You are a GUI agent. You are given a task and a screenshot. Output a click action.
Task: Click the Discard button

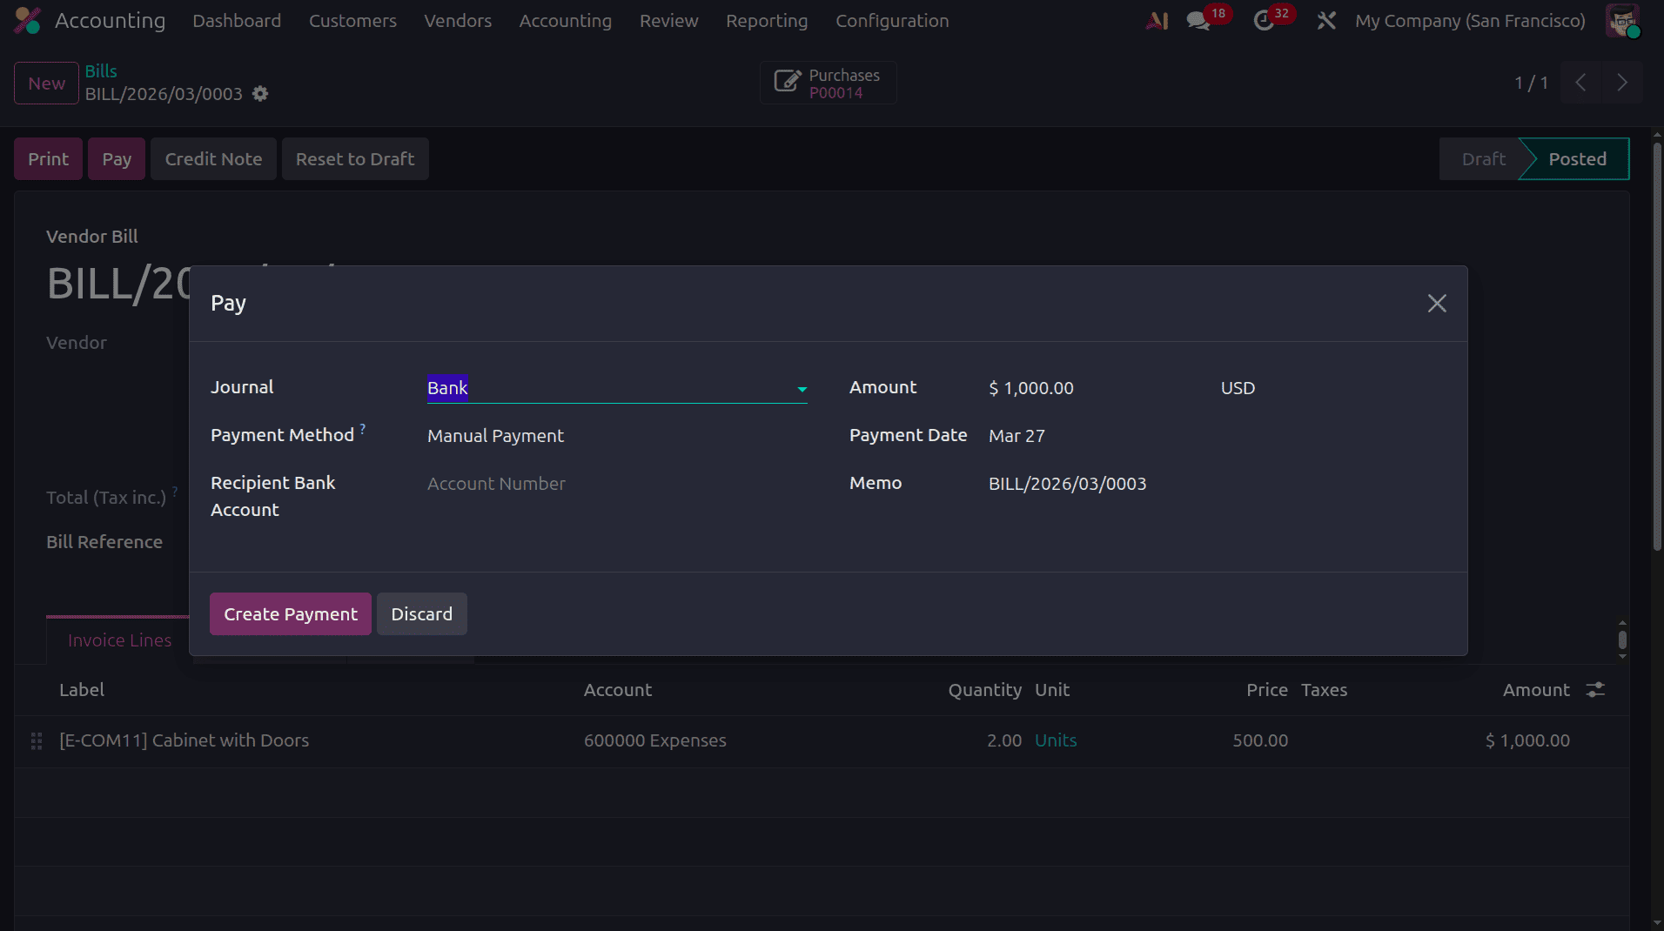click(421, 613)
